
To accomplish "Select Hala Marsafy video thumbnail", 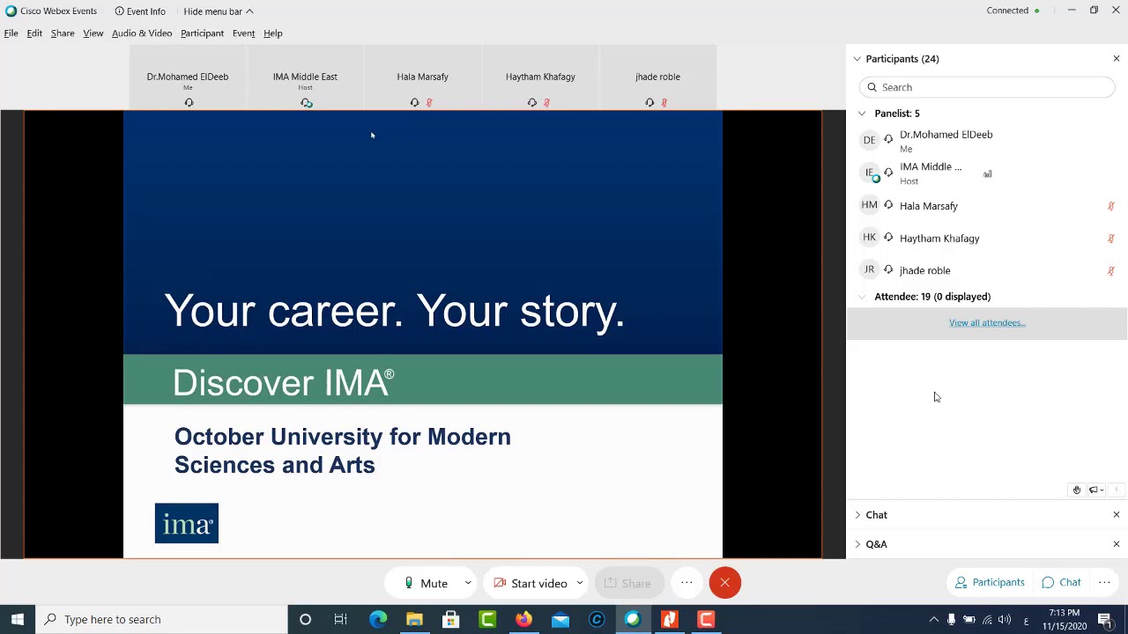I will pos(422,77).
